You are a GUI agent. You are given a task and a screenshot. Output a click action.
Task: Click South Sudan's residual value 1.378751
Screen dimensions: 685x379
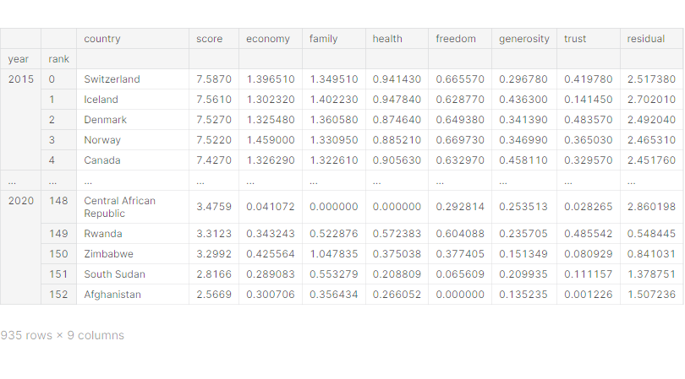651,274
